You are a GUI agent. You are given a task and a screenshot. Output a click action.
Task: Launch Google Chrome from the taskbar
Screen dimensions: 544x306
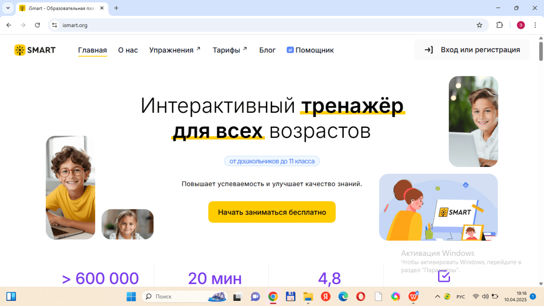pyautogui.click(x=273, y=297)
